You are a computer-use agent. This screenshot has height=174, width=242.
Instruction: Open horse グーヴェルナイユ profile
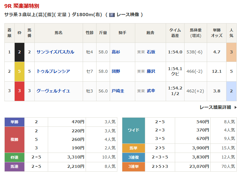53,91
